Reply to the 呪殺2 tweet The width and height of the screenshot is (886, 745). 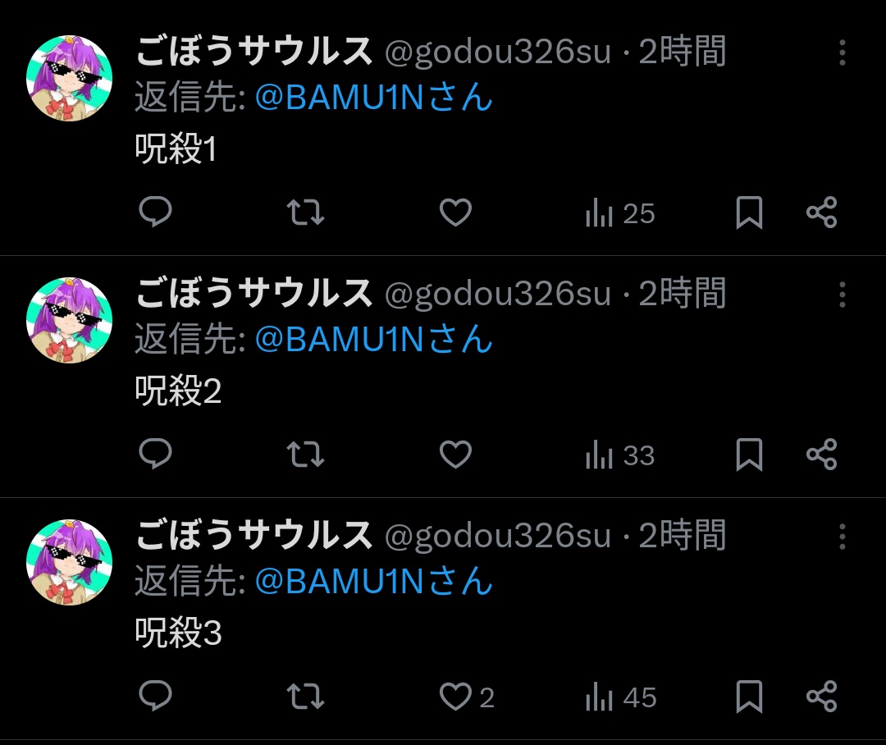[155, 454]
